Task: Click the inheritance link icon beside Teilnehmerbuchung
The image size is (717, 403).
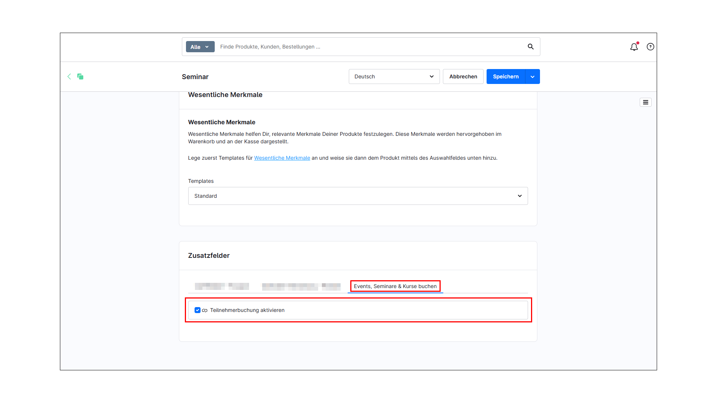Action: pyautogui.click(x=205, y=310)
